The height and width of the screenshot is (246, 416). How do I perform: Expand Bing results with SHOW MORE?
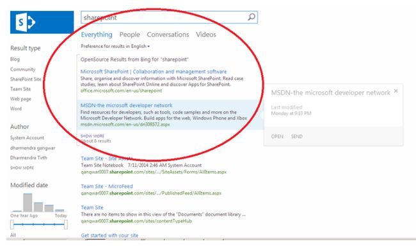93,136
